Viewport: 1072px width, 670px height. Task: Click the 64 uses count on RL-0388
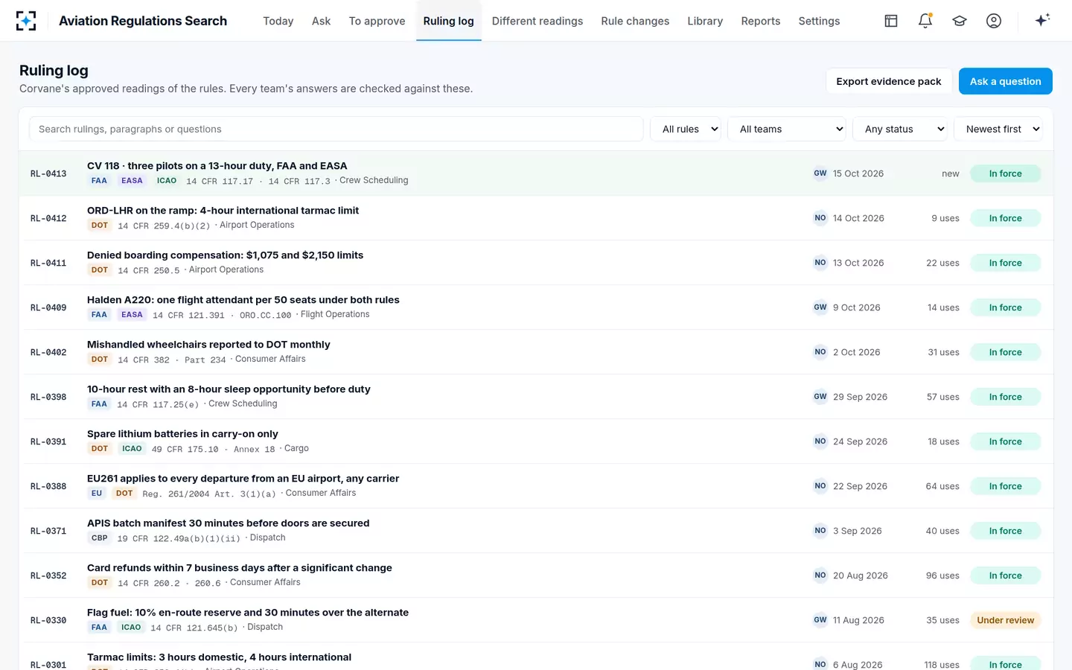(942, 486)
